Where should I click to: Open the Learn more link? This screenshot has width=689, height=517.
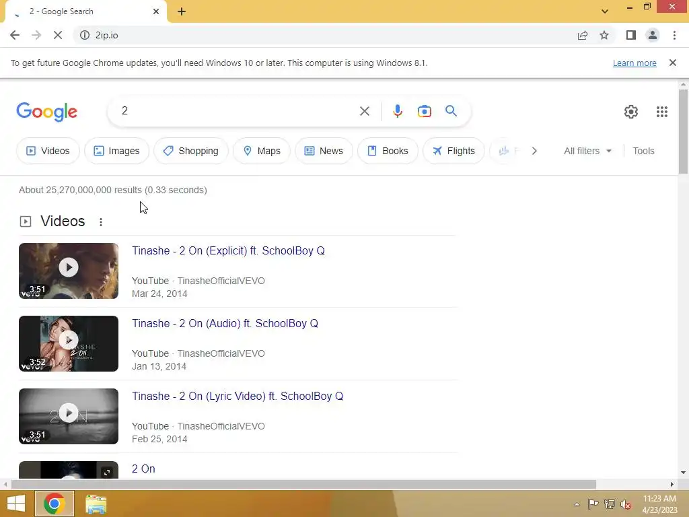pyautogui.click(x=634, y=63)
